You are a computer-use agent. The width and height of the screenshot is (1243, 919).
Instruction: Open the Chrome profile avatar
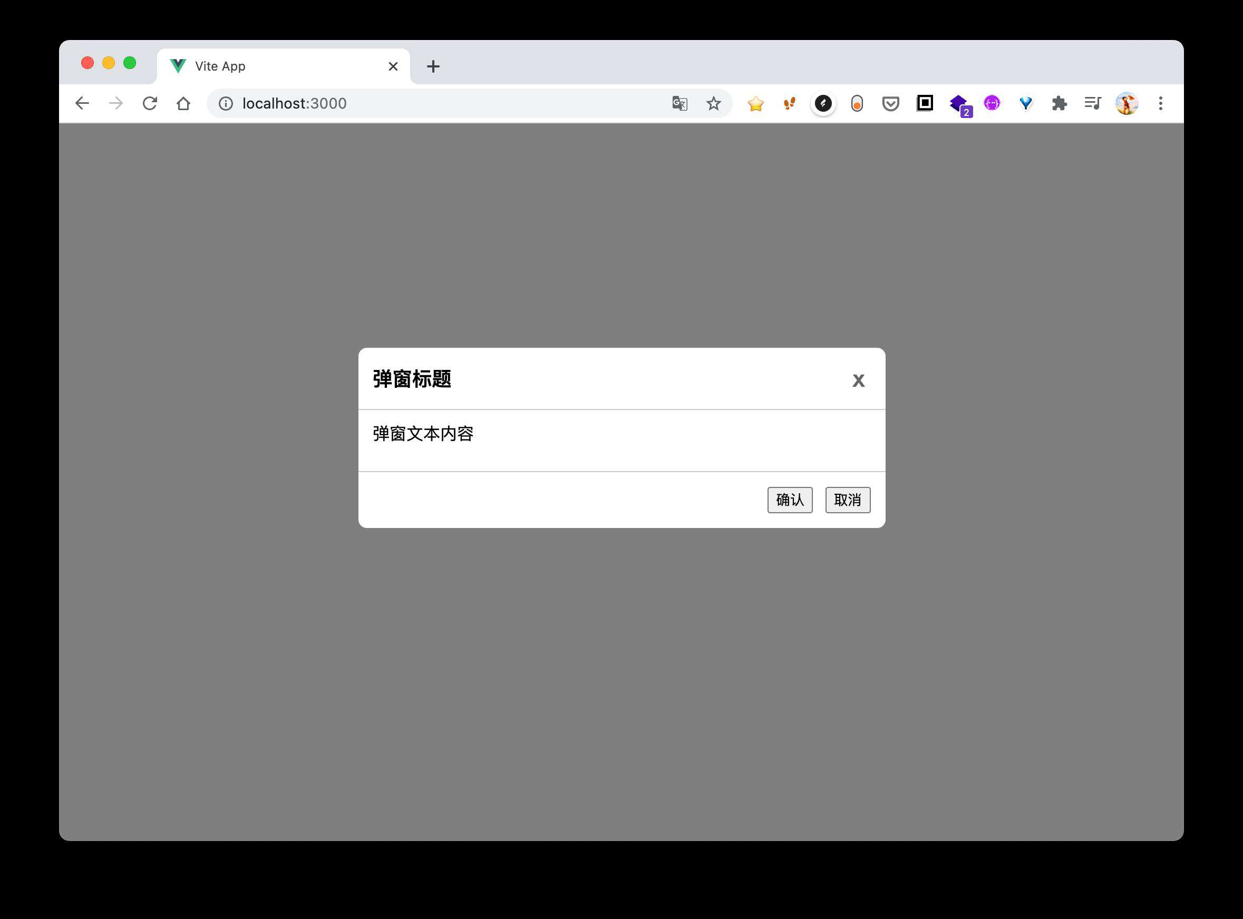point(1127,103)
